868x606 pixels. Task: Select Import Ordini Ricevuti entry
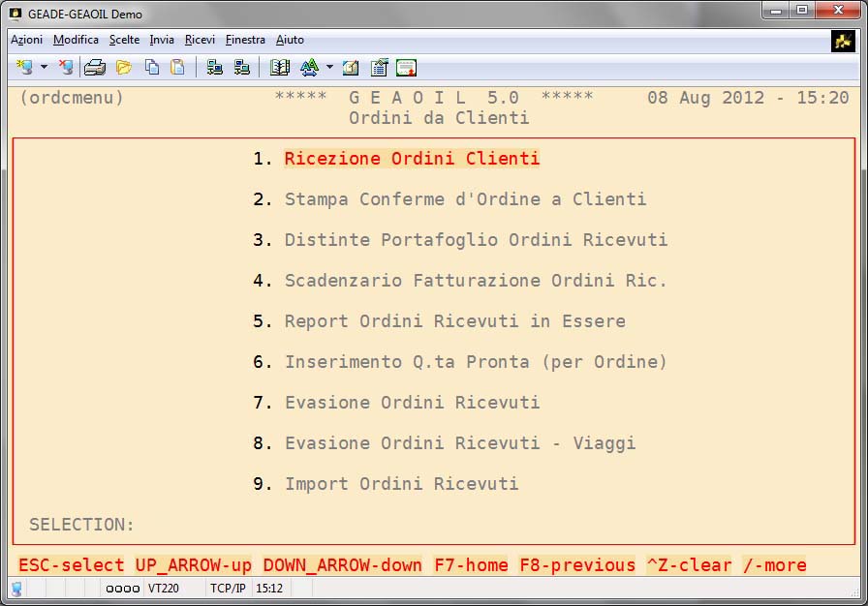pos(401,484)
